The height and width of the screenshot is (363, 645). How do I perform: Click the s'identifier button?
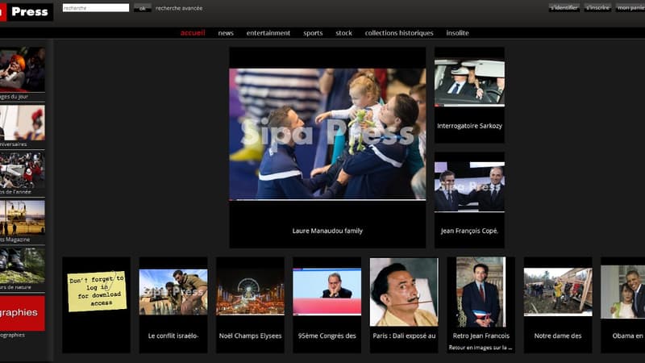564,7
